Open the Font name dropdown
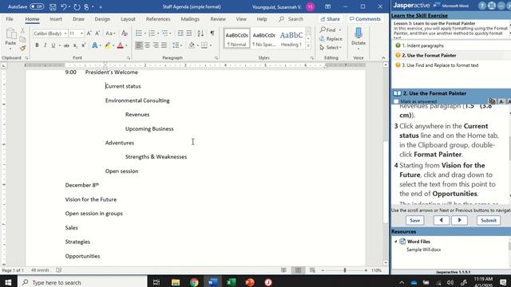511x287 pixels. coord(65,33)
